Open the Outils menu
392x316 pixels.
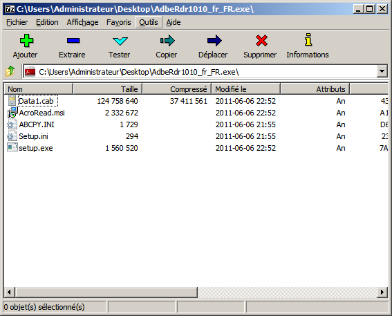coord(149,22)
